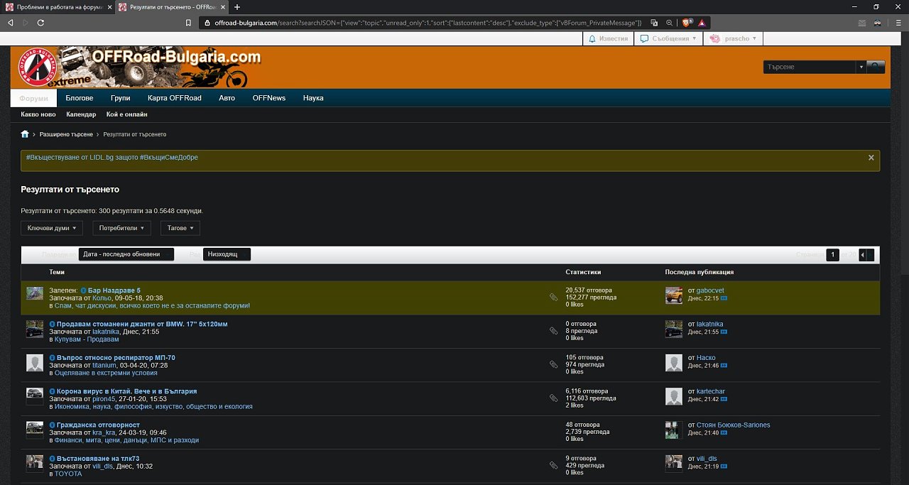This screenshot has width=909, height=485.
Task: Expand the Потребители filter dropdown
Action: (x=121, y=228)
